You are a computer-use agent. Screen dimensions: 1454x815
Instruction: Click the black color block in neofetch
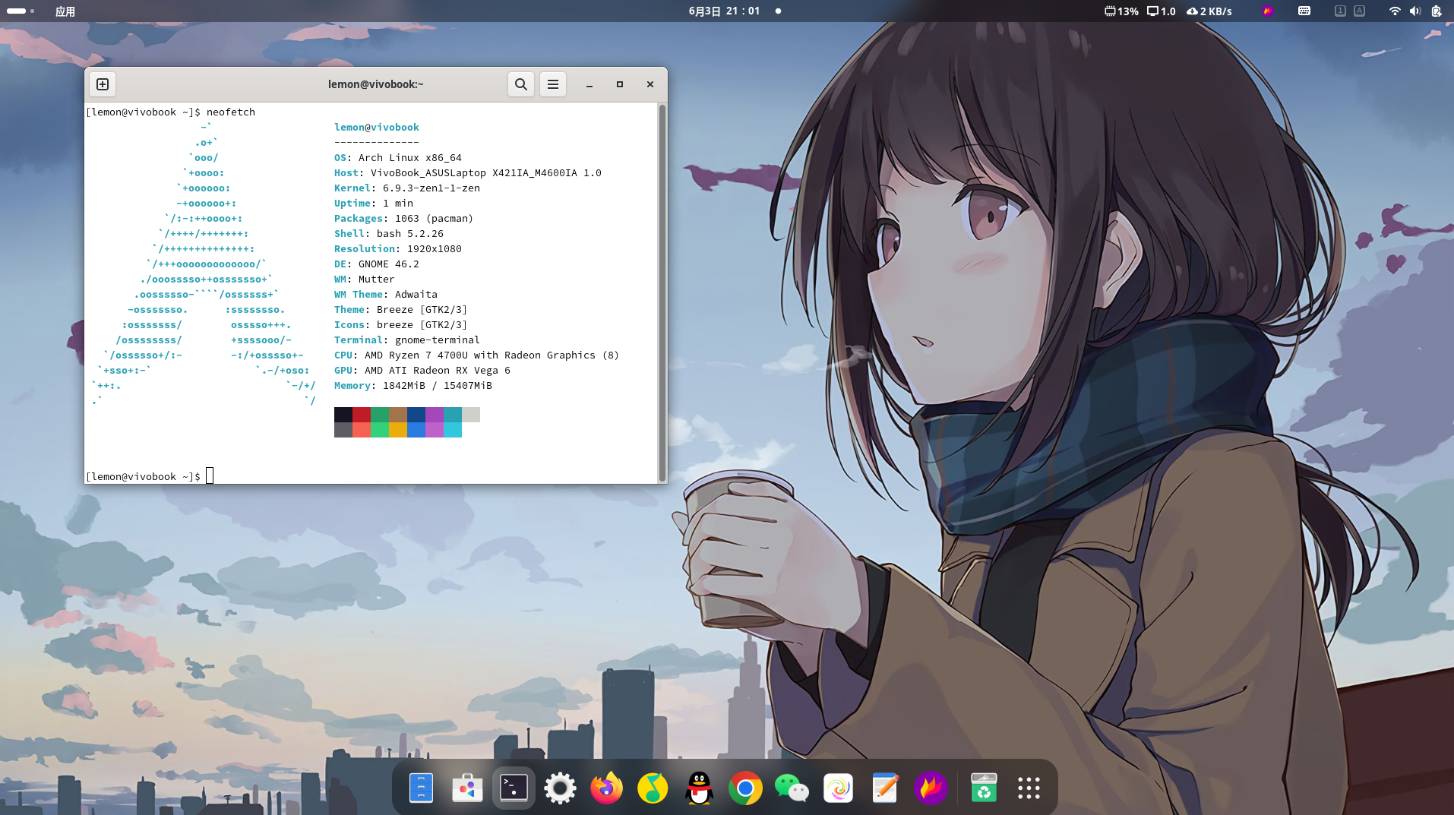[x=343, y=415]
